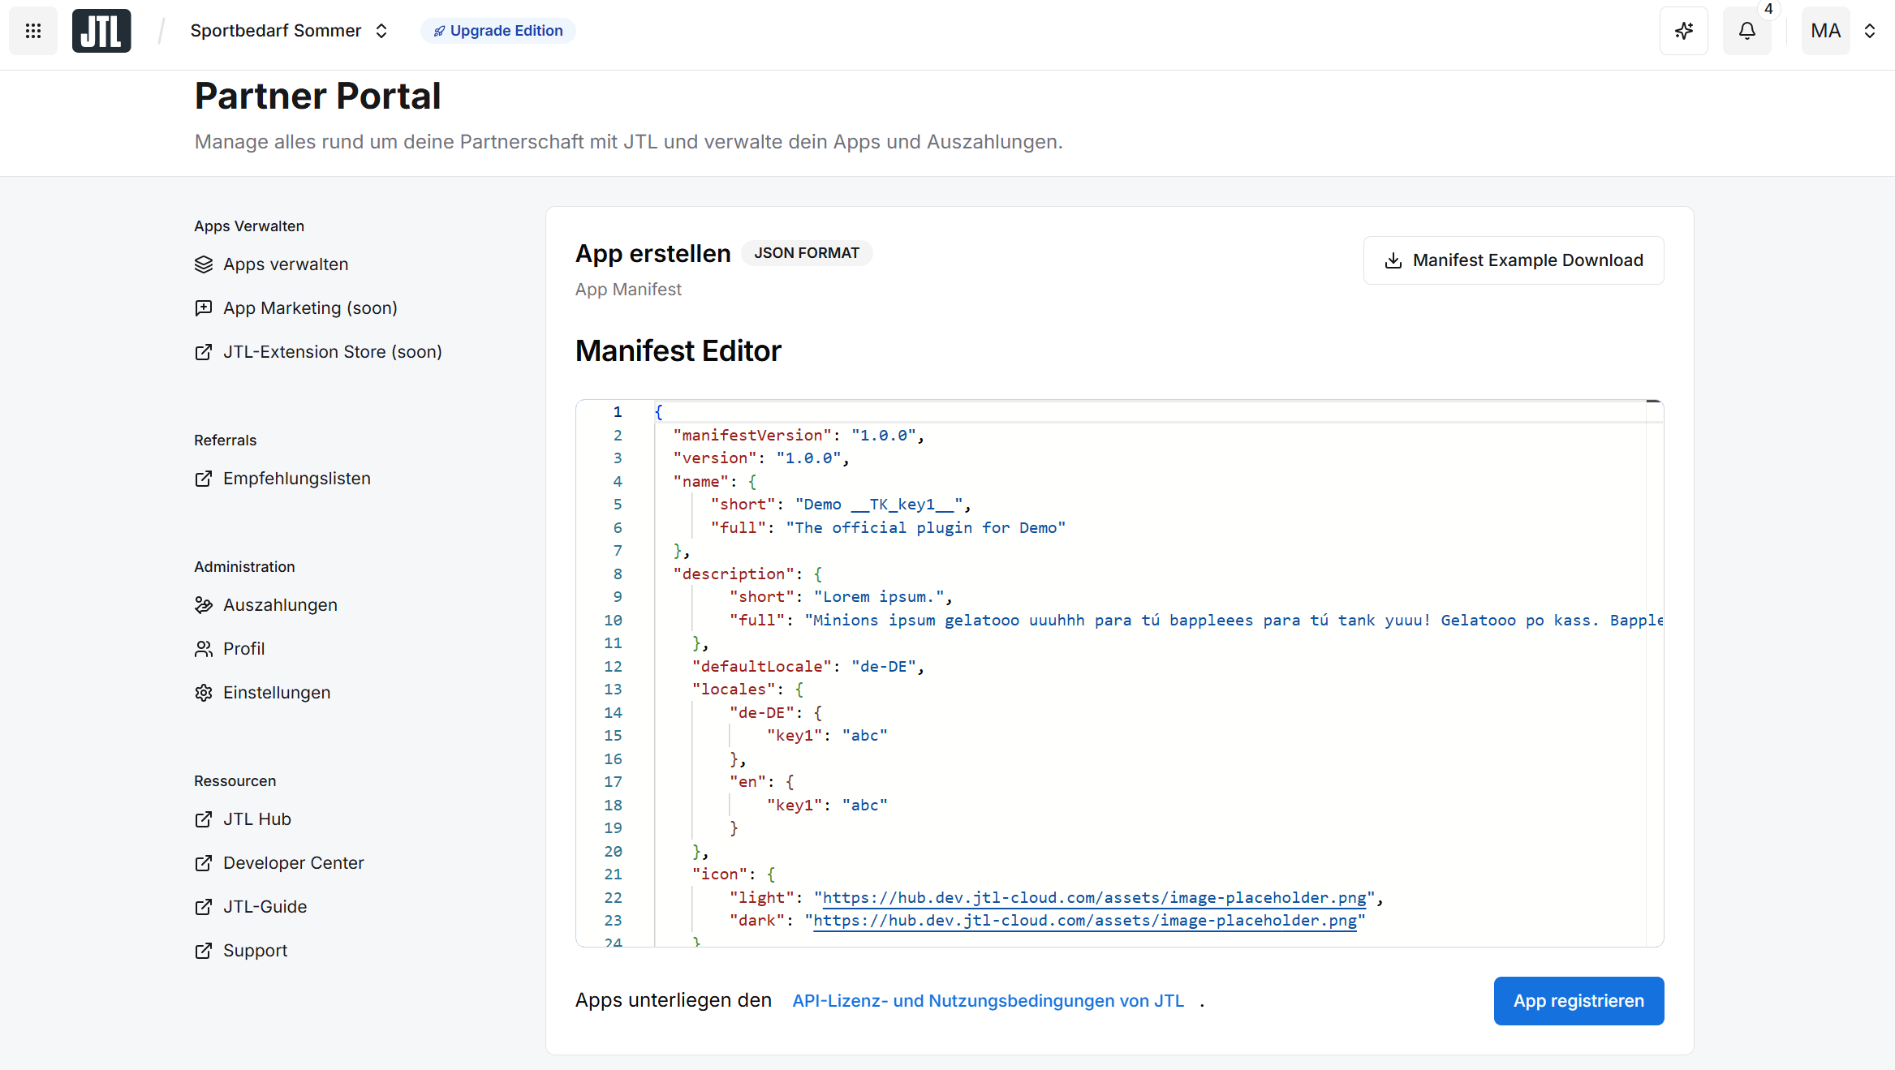Click the "en": { line

tap(761, 782)
